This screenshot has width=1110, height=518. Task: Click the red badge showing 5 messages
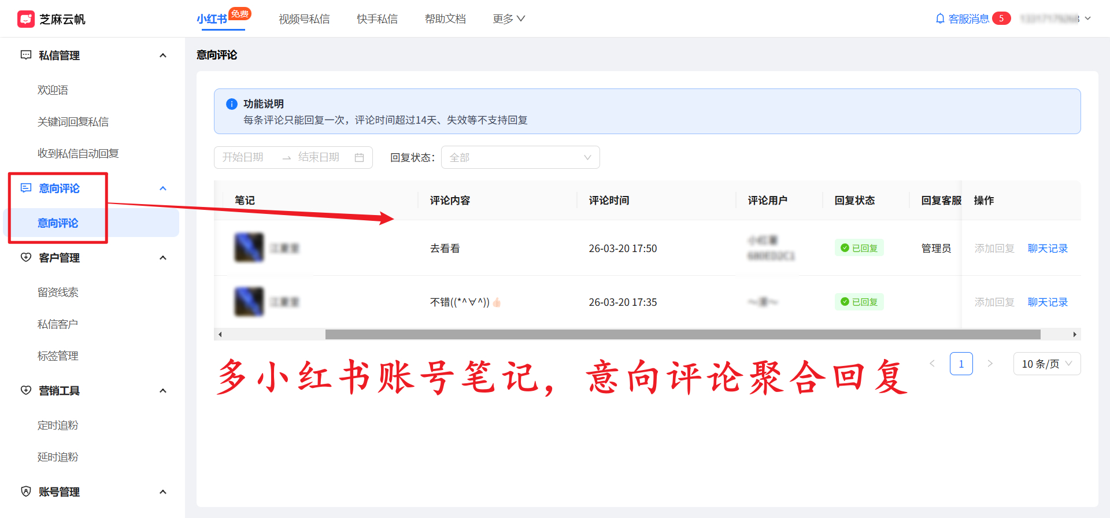point(1001,18)
